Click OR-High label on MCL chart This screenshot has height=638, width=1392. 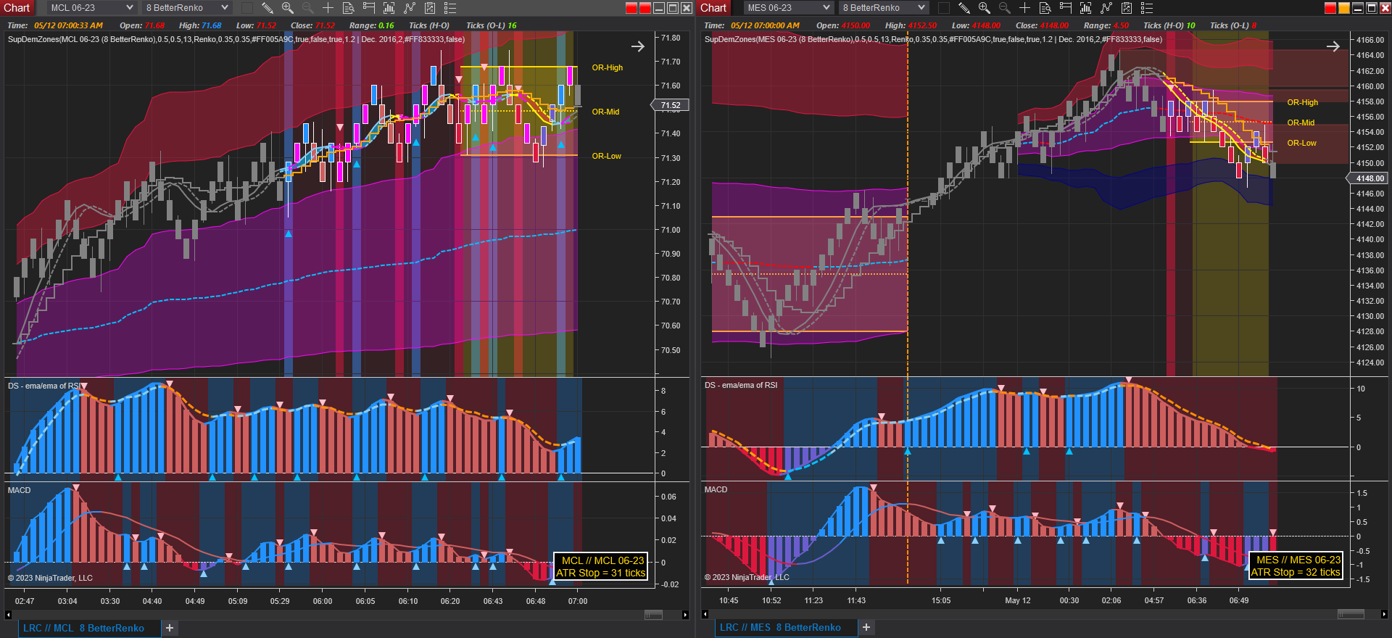608,67
